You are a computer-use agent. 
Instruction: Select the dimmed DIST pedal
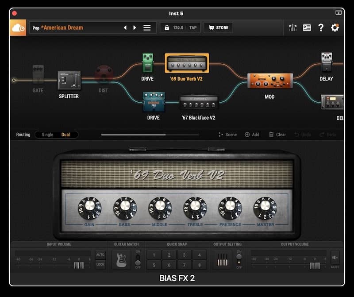click(x=104, y=73)
